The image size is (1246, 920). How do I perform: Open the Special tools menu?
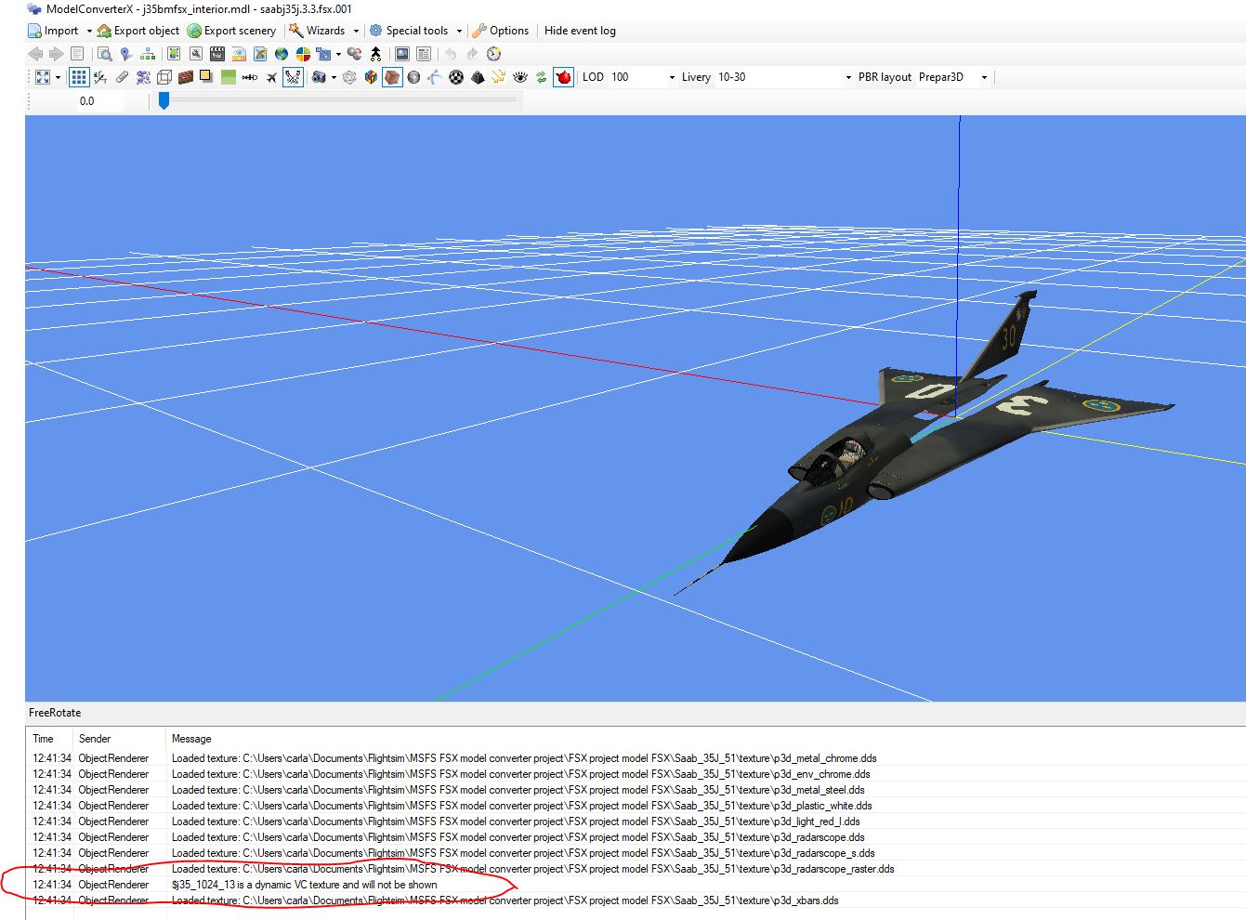coord(415,31)
